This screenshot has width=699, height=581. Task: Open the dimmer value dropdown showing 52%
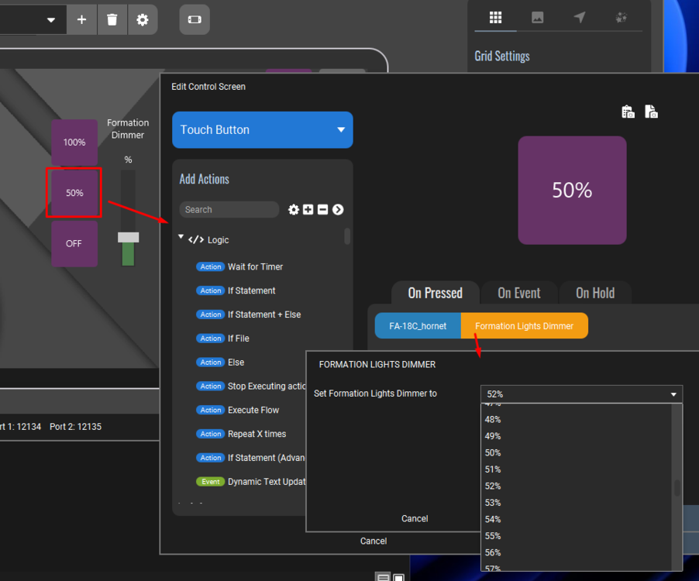(581, 394)
